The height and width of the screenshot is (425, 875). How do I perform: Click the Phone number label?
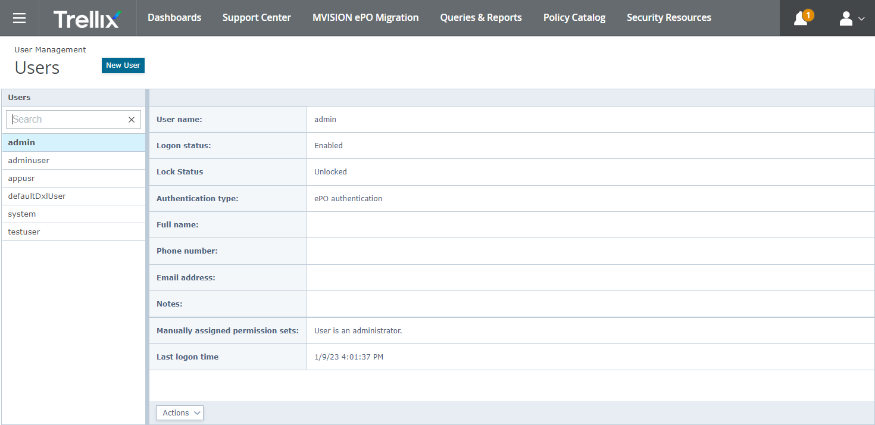[x=187, y=251]
